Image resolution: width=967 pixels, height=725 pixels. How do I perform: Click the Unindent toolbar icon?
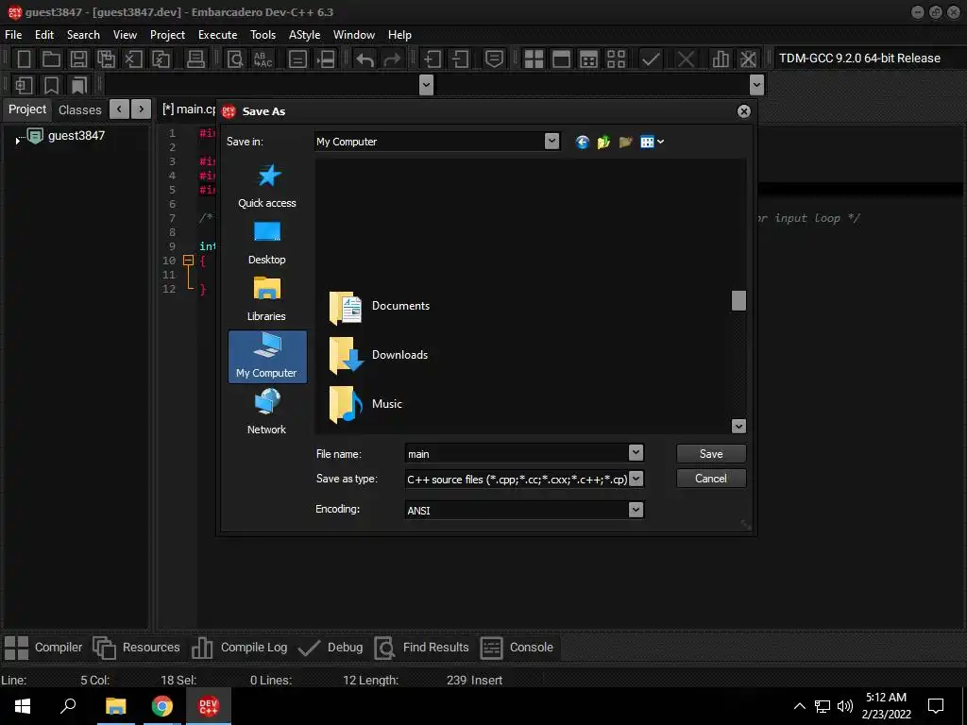tap(460, 59)
